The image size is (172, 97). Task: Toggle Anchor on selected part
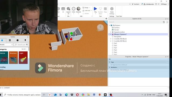point(86,13)
